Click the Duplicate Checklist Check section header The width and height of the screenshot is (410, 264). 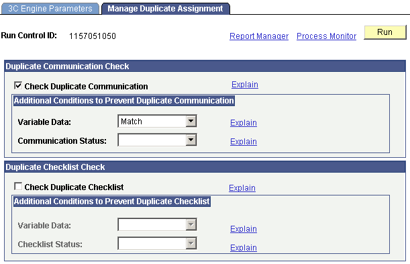click(x=205, y=167)
